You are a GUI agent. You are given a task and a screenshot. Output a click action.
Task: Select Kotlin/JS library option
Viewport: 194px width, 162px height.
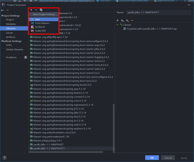click(40, 27)
